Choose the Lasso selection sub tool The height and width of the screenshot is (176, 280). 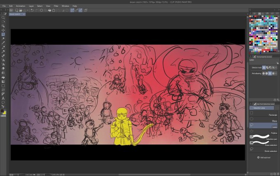pyautogui.click(x=263, y=125)
